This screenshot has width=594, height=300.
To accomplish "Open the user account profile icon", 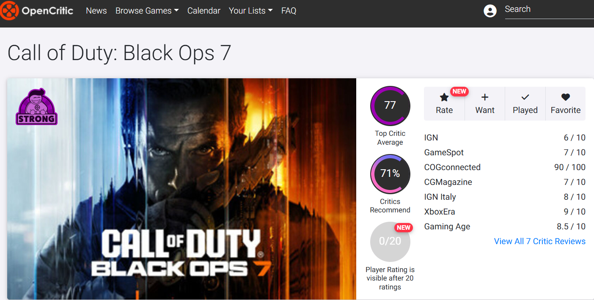I will [x=490, y=11].
